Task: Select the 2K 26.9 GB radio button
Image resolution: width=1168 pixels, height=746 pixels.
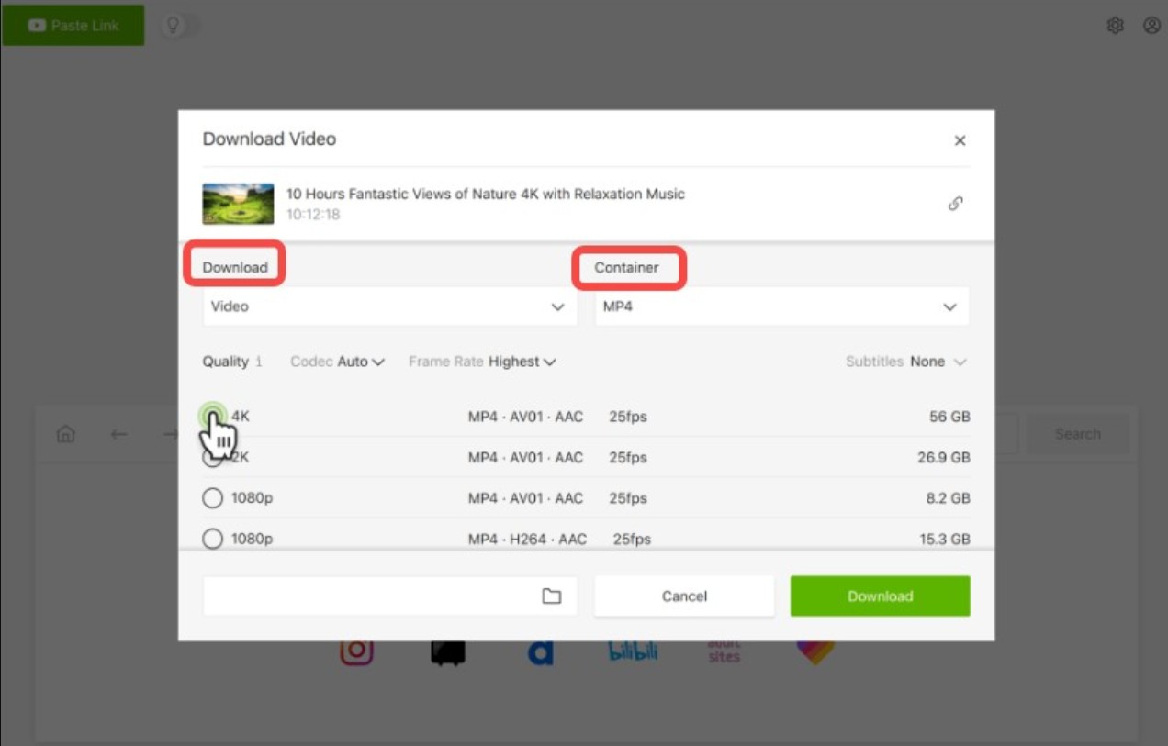Action: pos(212,457)
